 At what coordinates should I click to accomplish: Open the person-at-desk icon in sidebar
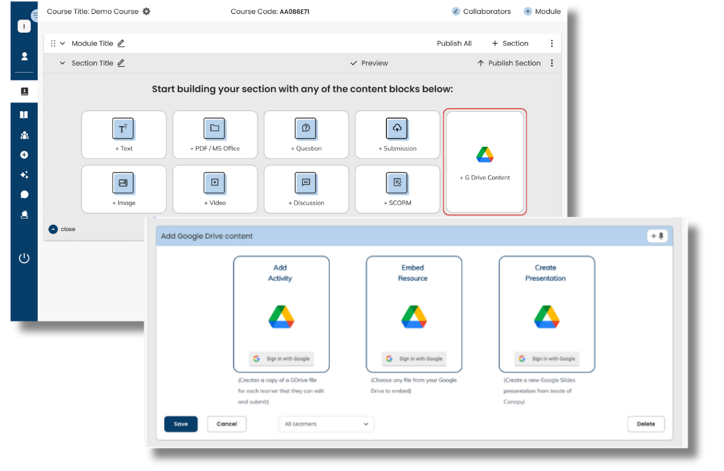tap(25, 215)
